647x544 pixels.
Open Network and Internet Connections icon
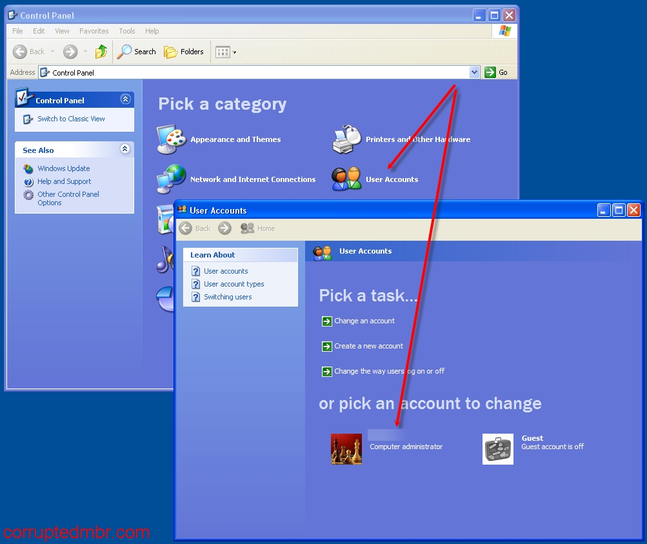[172, 179]
